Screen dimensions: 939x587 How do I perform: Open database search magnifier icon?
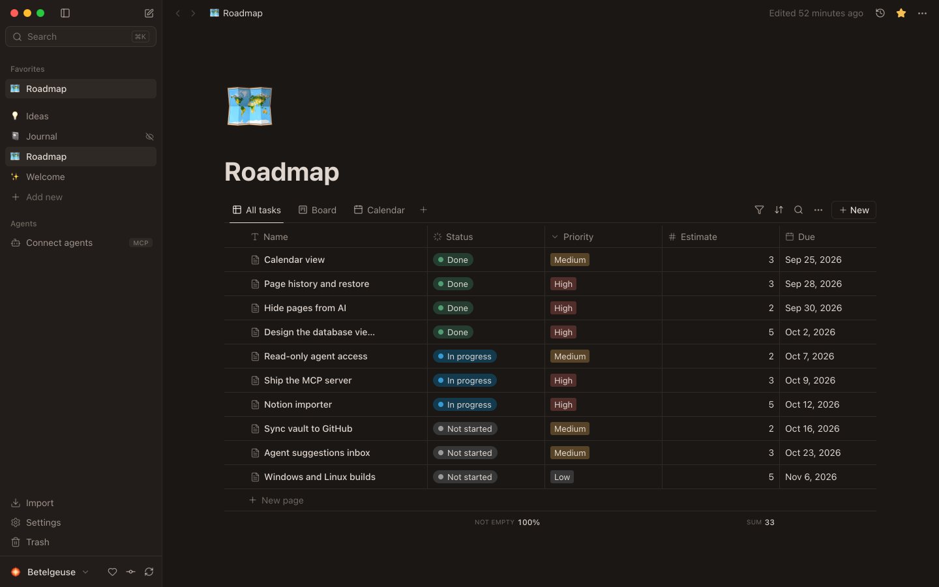click(798, 210)
